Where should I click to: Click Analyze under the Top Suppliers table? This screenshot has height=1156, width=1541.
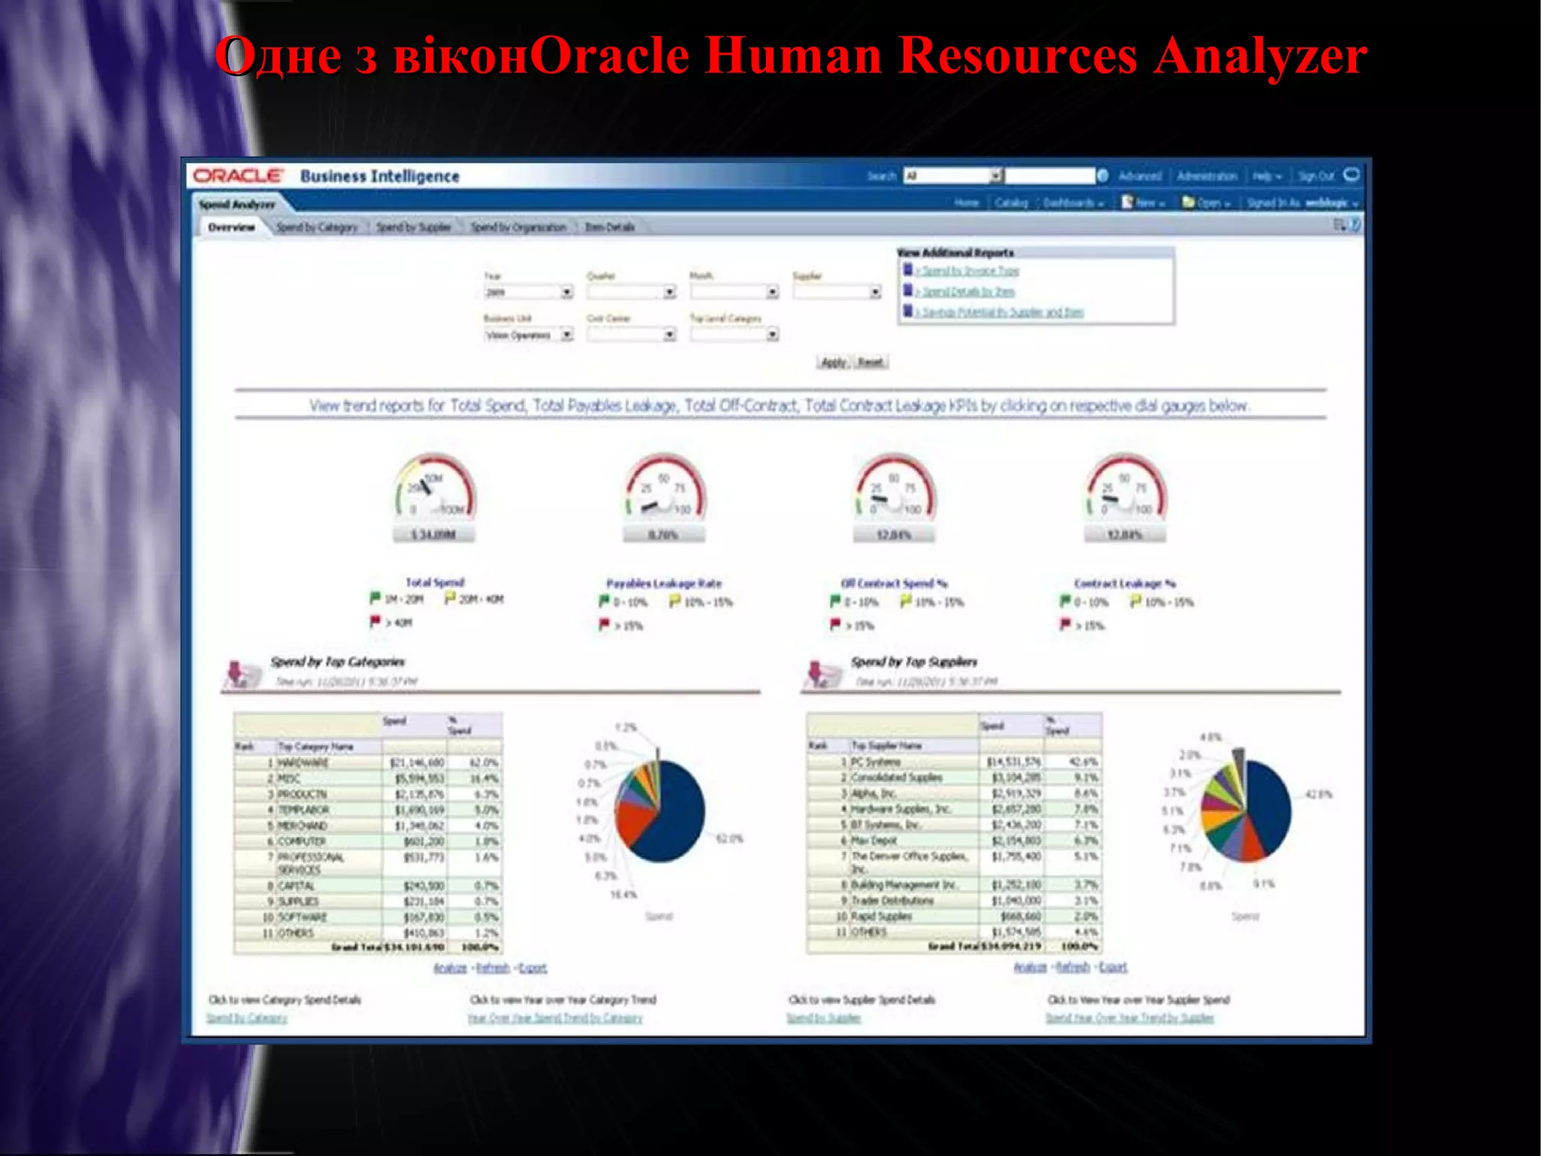click(1030, 967)
